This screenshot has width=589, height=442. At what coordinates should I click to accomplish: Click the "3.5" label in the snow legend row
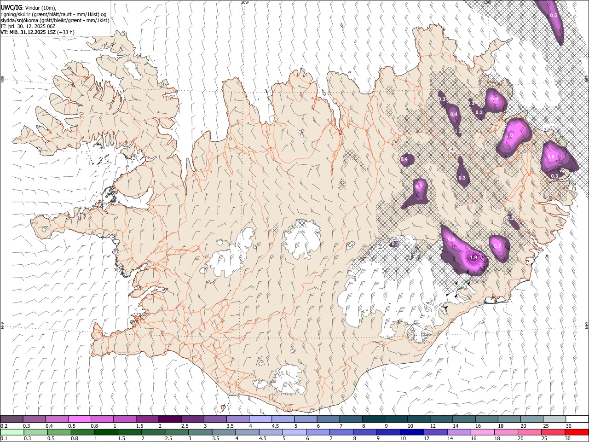[x=230, y=426]
